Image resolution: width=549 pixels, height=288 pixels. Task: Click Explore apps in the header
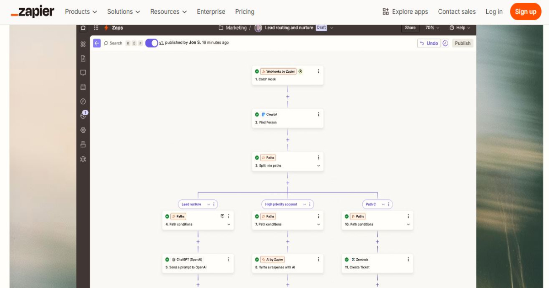[x=405, y=11]
